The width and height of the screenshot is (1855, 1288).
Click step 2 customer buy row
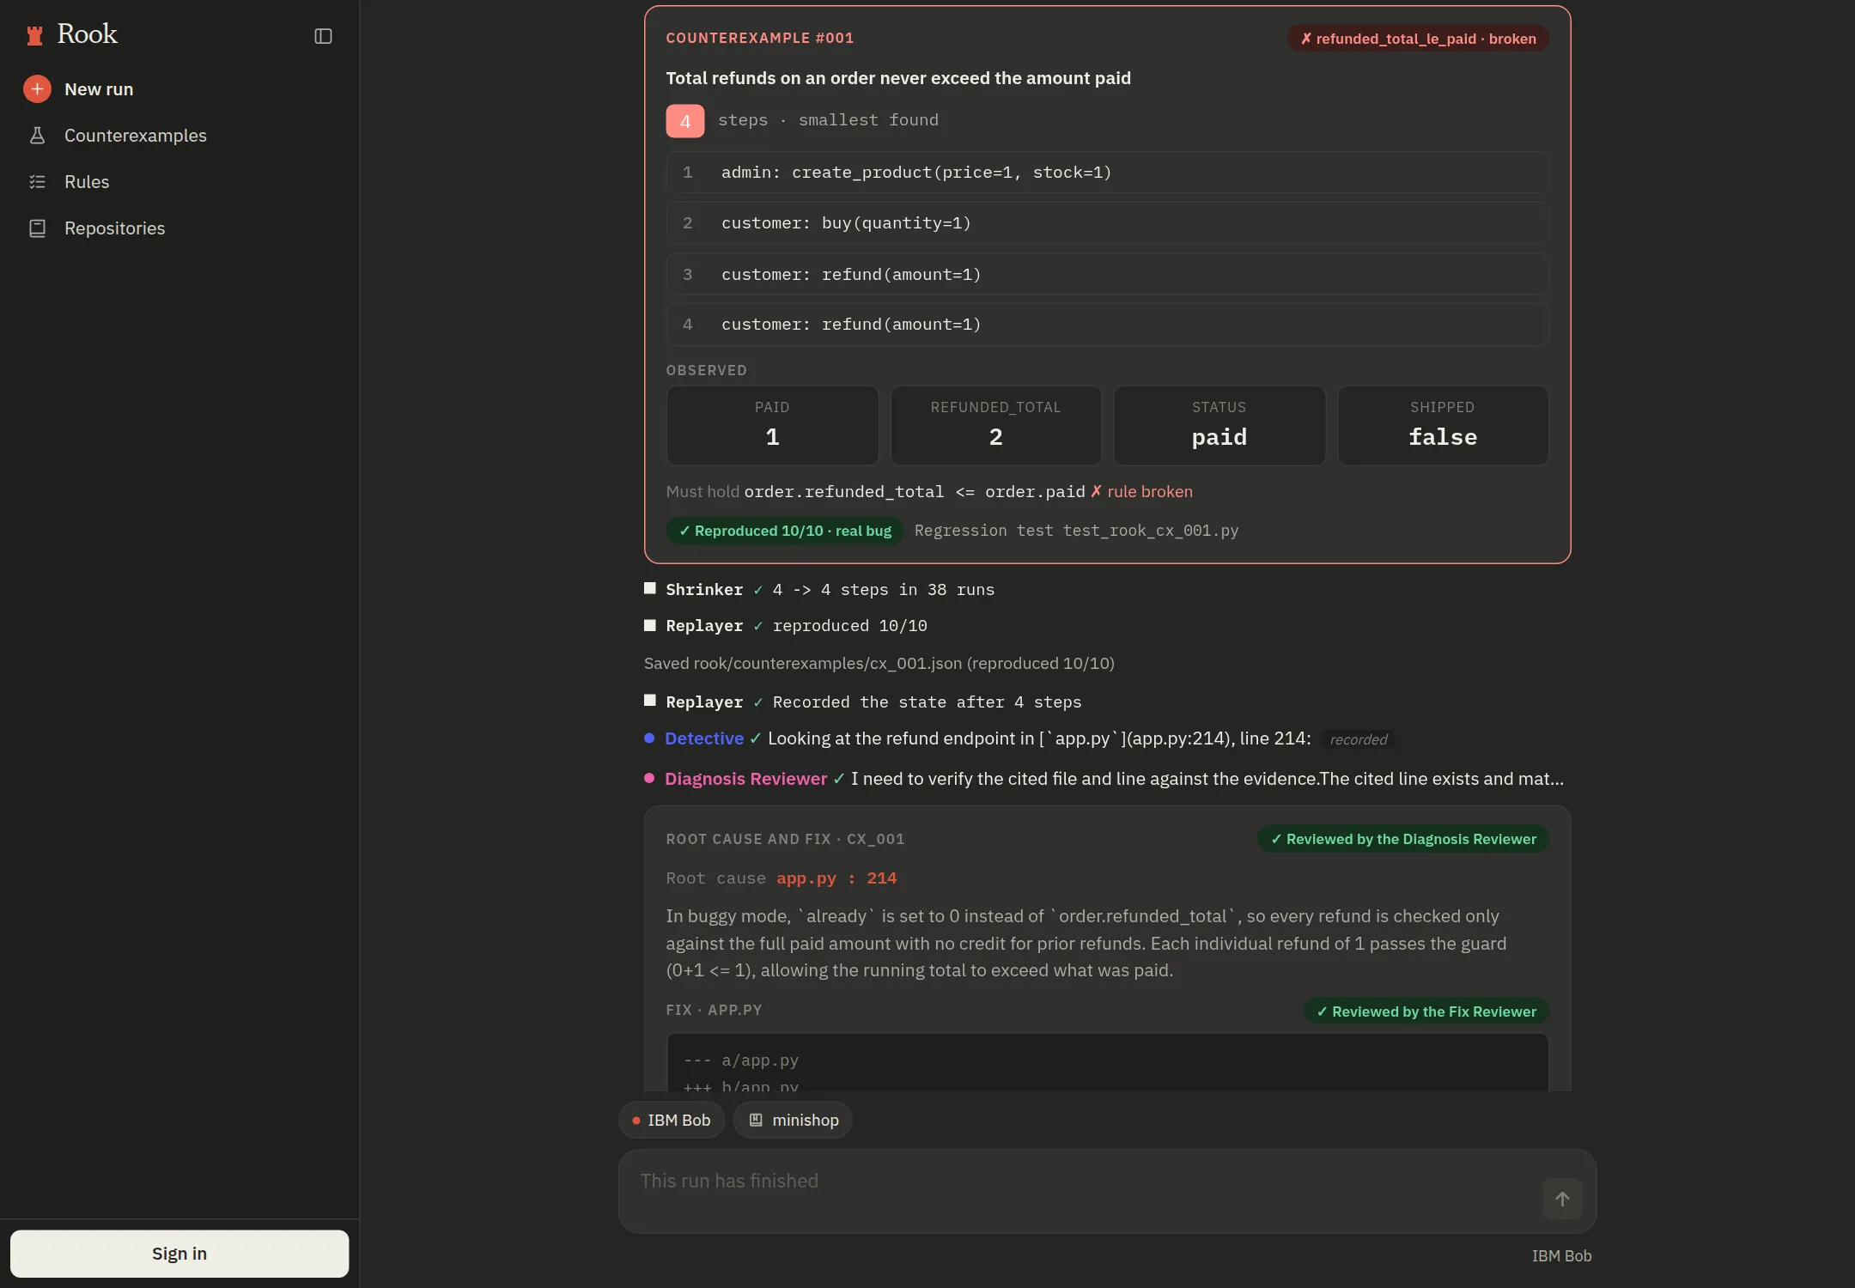pyautogui.click(x=1108, y=223)
